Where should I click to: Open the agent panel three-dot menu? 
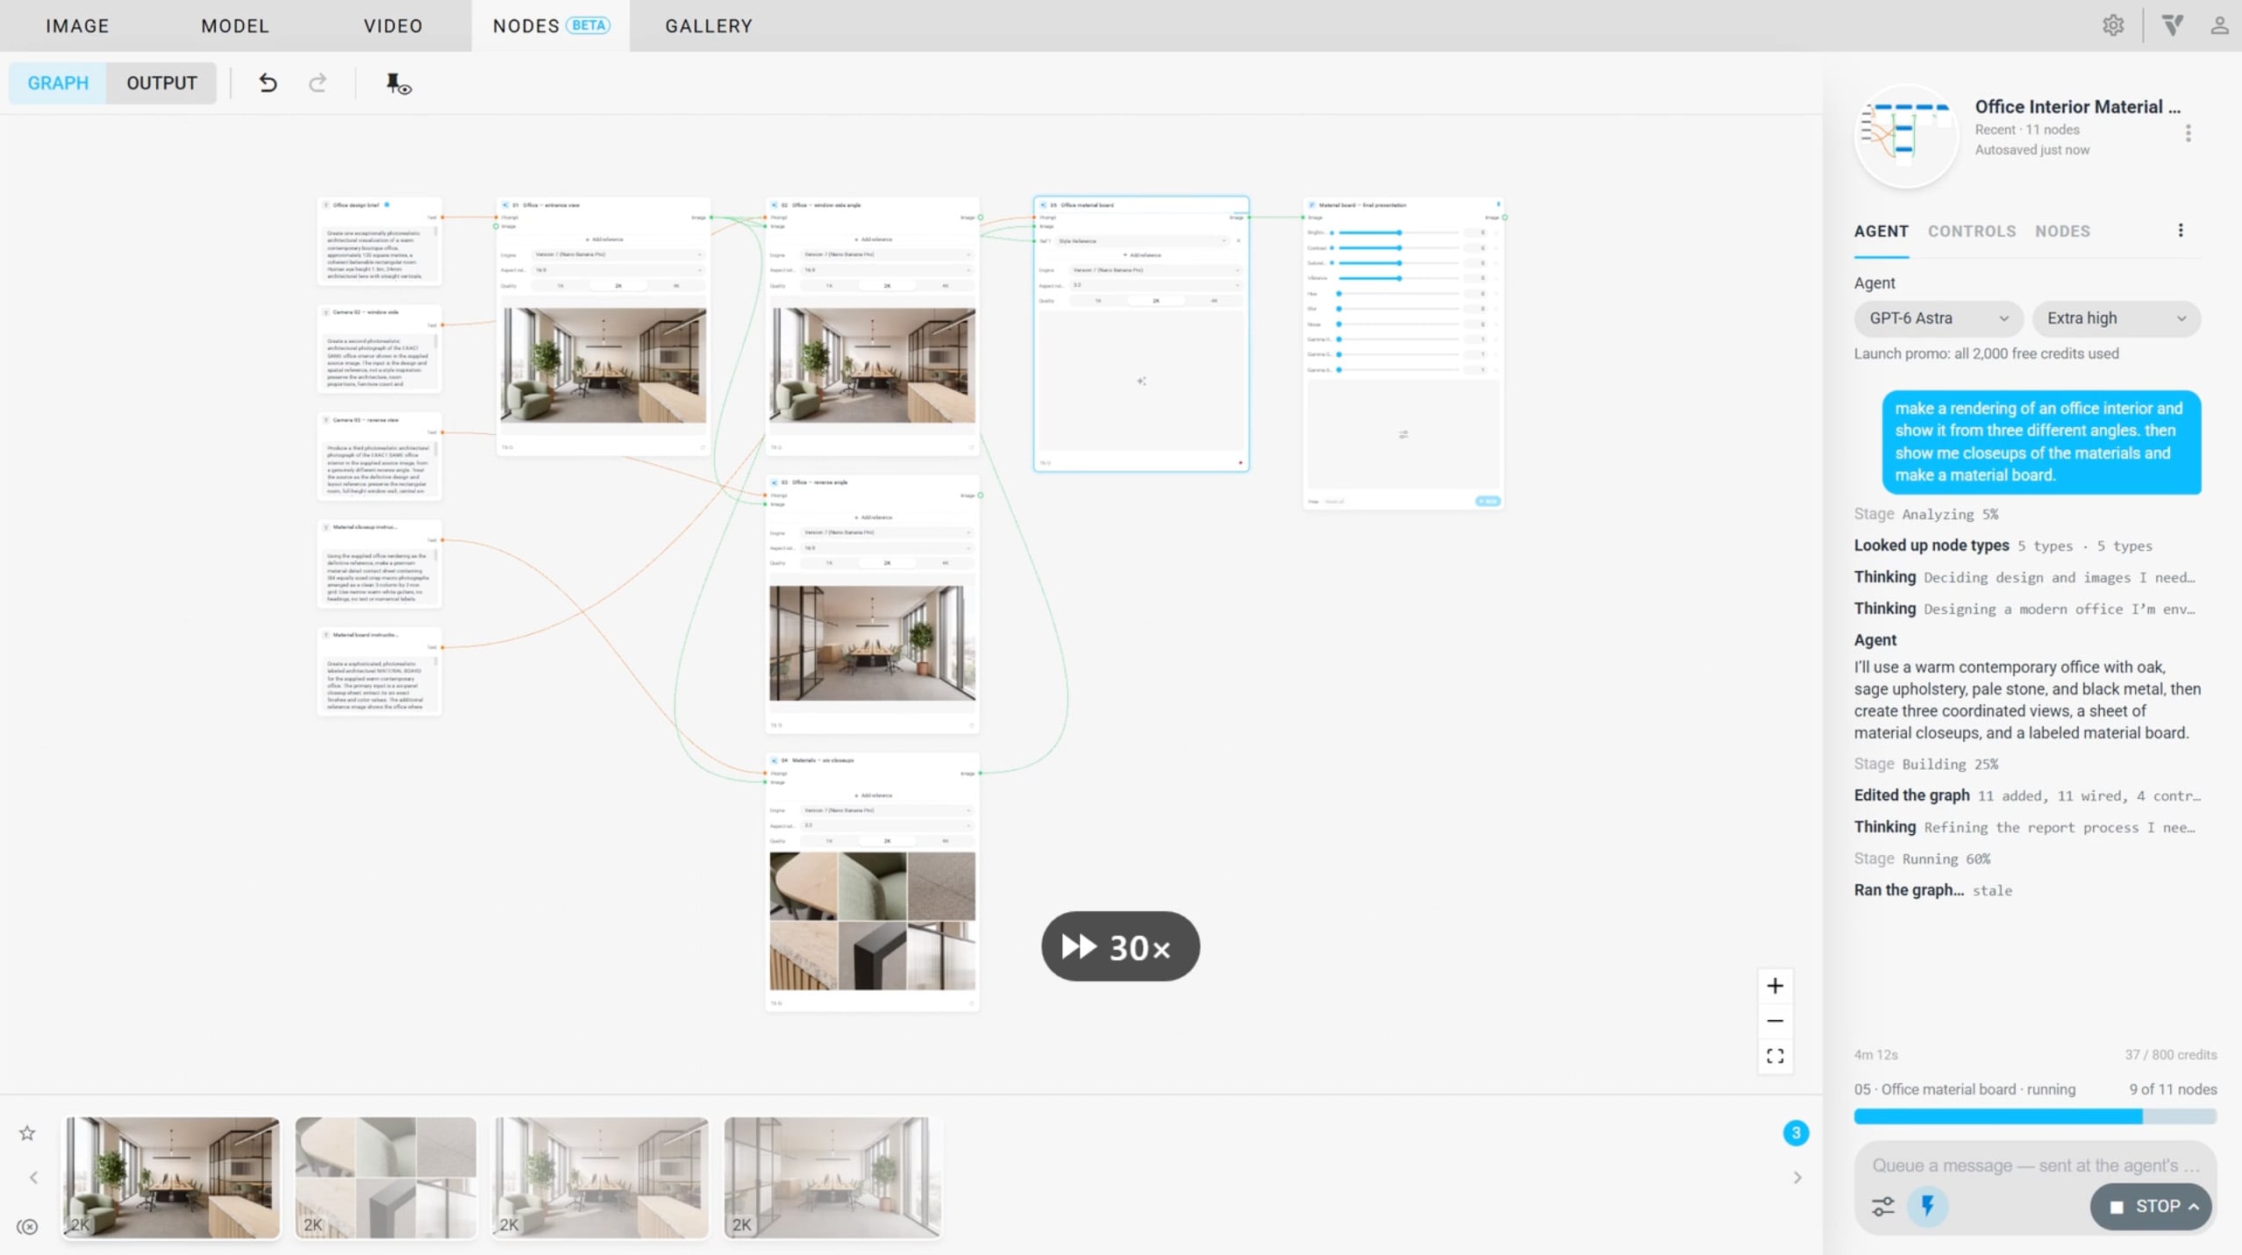[x=2181, y=231]
